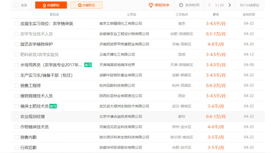The width and height of the screenshot is (271, 153).
Task: Click the 职位名 column header
Action: click(x=54, y=15)
